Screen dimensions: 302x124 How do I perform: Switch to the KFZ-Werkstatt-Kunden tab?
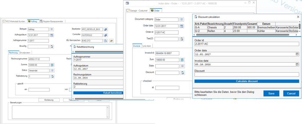[x=14, y=21]
